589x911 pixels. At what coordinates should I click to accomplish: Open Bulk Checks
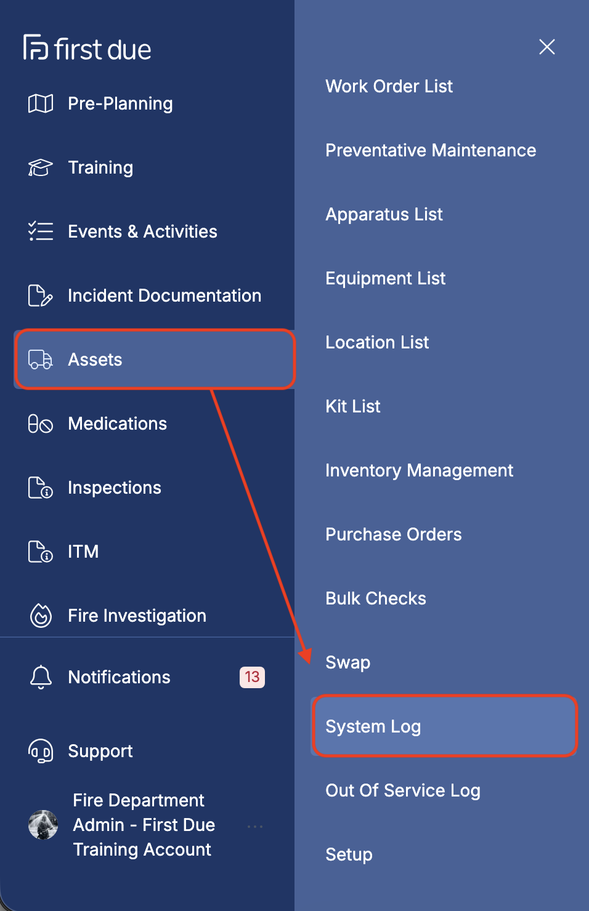click(x=376, y=598)
